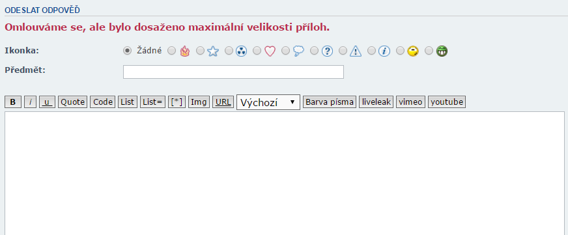Focus the Předmět subject field
This screenshot has height=235, width=568.
tap(233, 72)
